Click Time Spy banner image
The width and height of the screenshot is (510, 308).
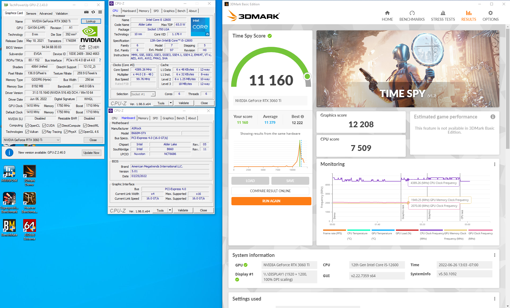point(408,69)
